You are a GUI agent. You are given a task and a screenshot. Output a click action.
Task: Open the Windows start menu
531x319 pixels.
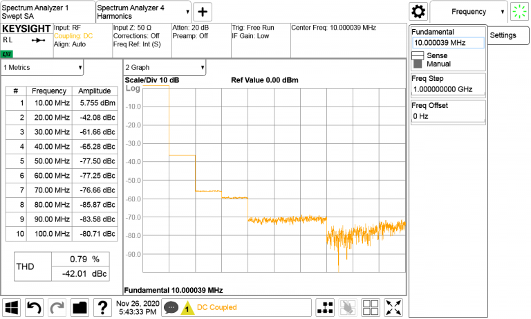(x=12, y=307)
